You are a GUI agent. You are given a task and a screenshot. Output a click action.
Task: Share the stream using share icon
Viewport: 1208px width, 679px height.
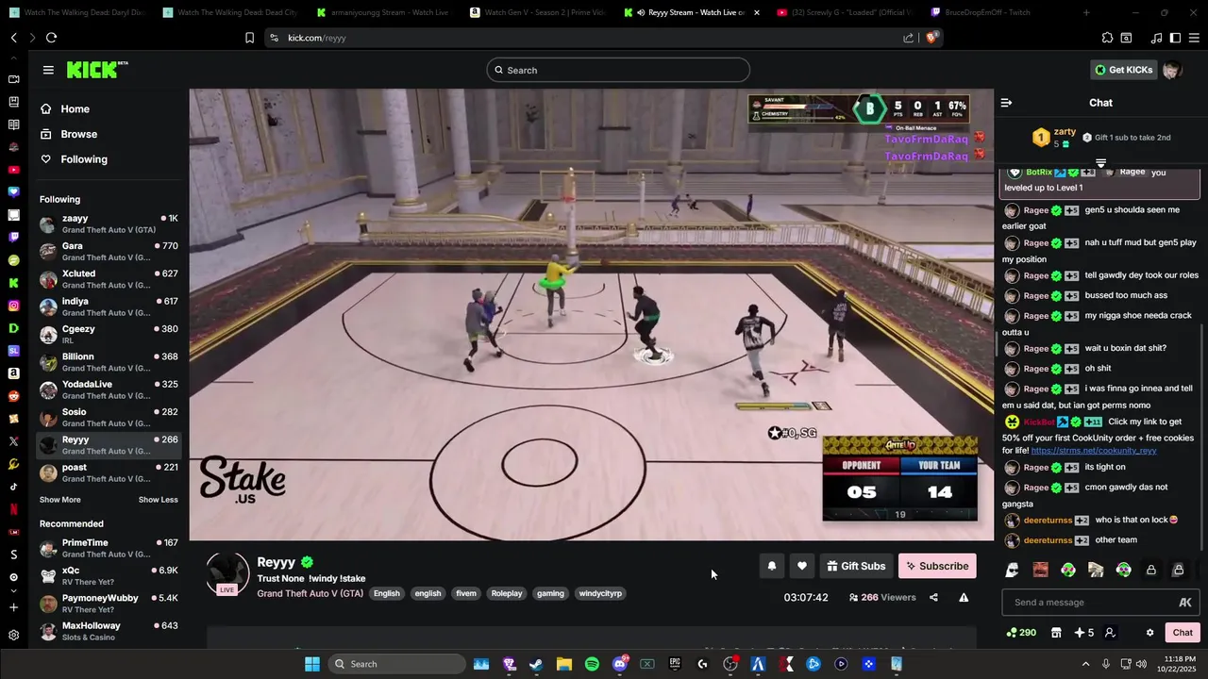coord(933,597)
